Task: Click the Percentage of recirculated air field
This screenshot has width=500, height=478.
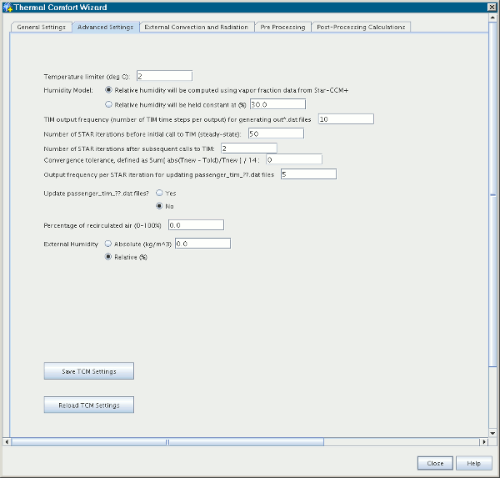Action: (196, 225)
